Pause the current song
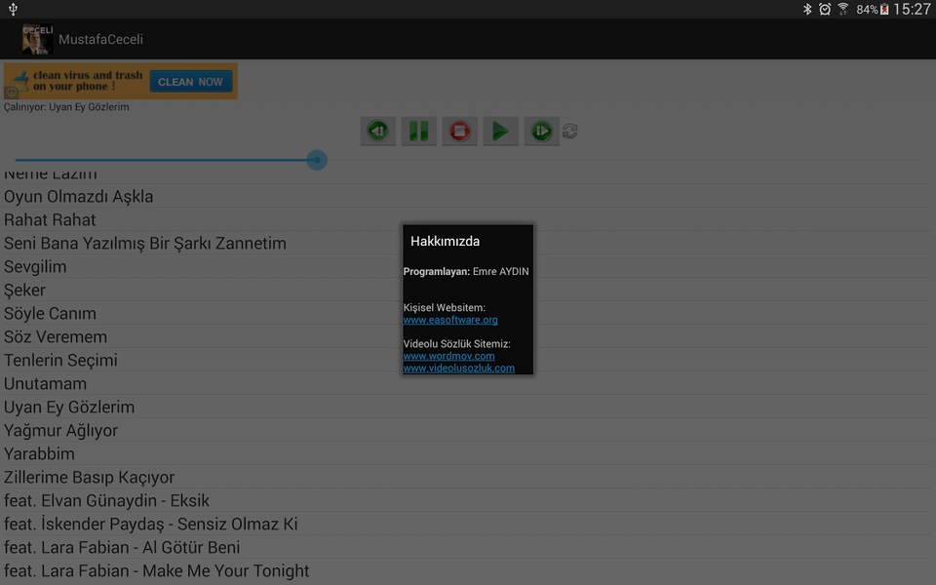The height and width of the screenshot is (585, 936). click(x=418, y=131)
